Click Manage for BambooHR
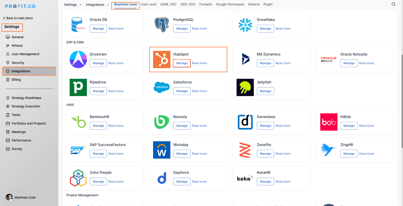Viewport: 403px width, 206px height. click(x=98, y=126)
